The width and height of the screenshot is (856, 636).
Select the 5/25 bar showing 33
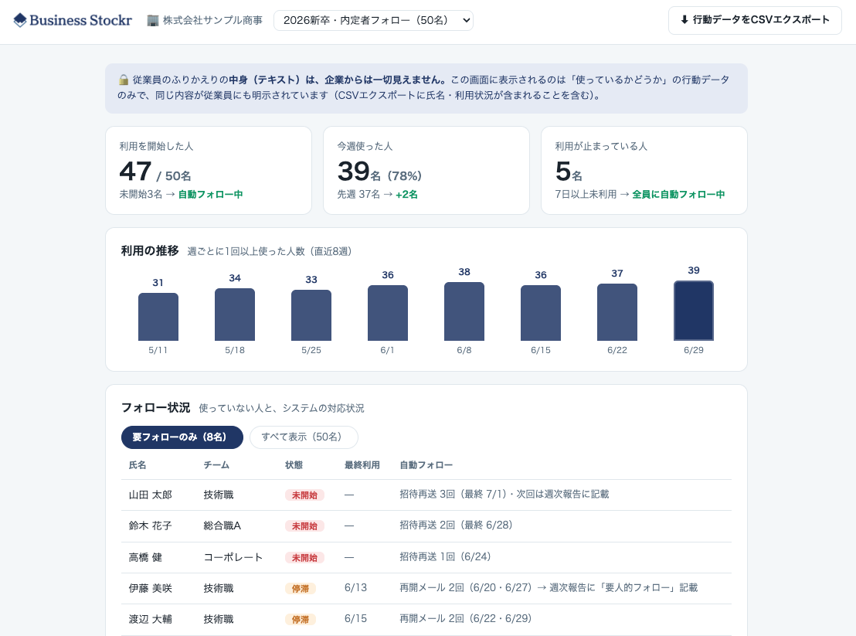pyautogui.click(x=311, y=315)
